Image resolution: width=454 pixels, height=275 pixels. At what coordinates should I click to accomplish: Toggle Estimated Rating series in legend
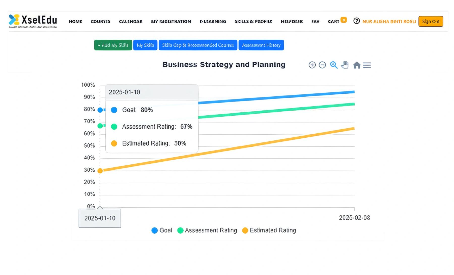[269, 230]
